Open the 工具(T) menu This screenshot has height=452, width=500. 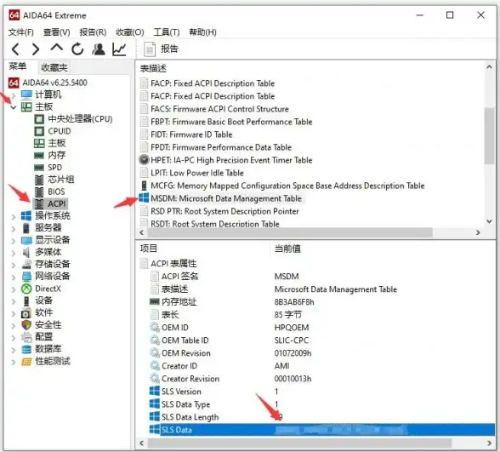pyautogui.click(x=167, y=32)
